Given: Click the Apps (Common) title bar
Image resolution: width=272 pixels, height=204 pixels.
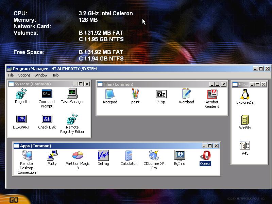Looking at the screenshot, I should click(x=117, y=146).
